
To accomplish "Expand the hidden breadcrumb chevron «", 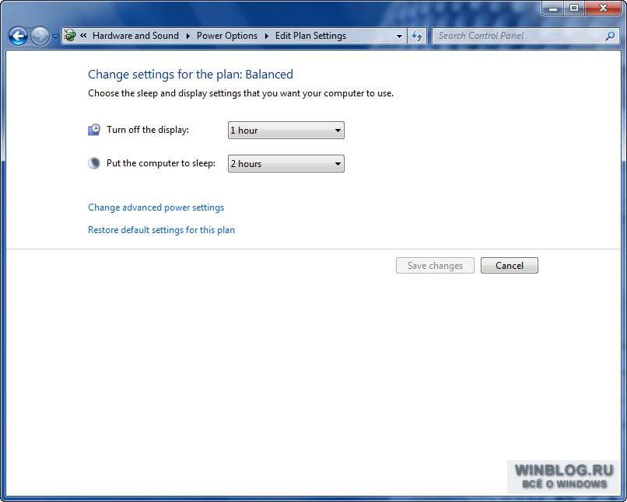I will 83,36.
